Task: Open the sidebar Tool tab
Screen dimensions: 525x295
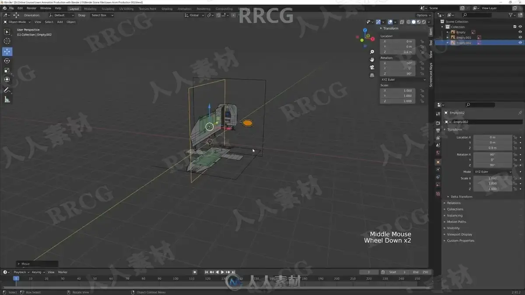Action: [430, 43]
